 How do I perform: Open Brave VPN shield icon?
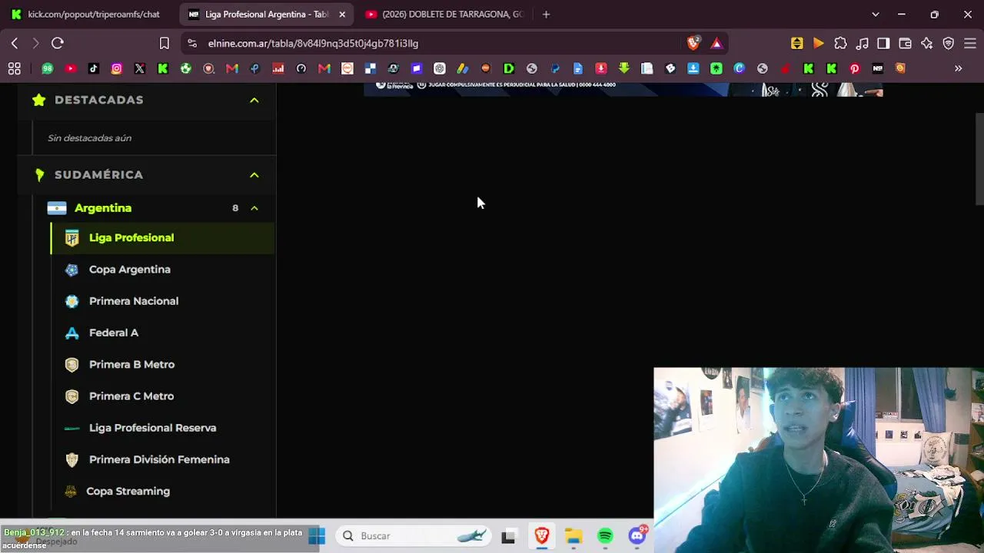(x=948, y=44)
